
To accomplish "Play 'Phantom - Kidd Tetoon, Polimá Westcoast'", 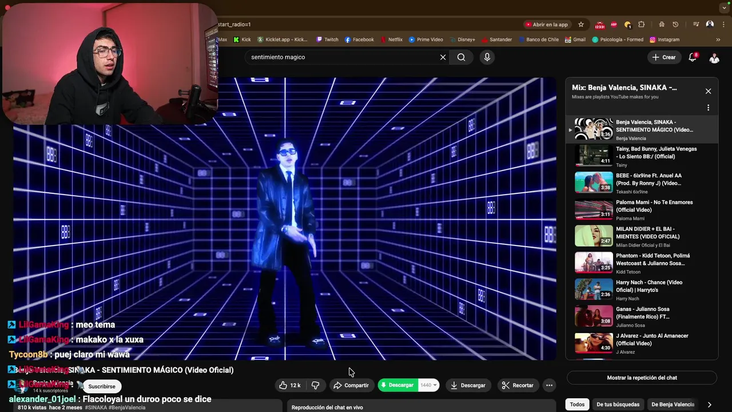I will tap(642, 263).
